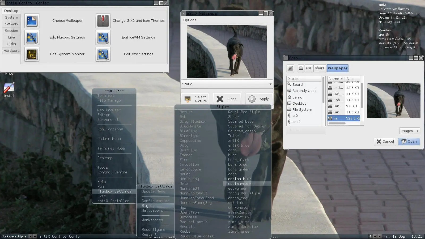Click the usr path segment button
Viewport: 425px width, 239px height.
pyautogui.click(x=308, y=68)
